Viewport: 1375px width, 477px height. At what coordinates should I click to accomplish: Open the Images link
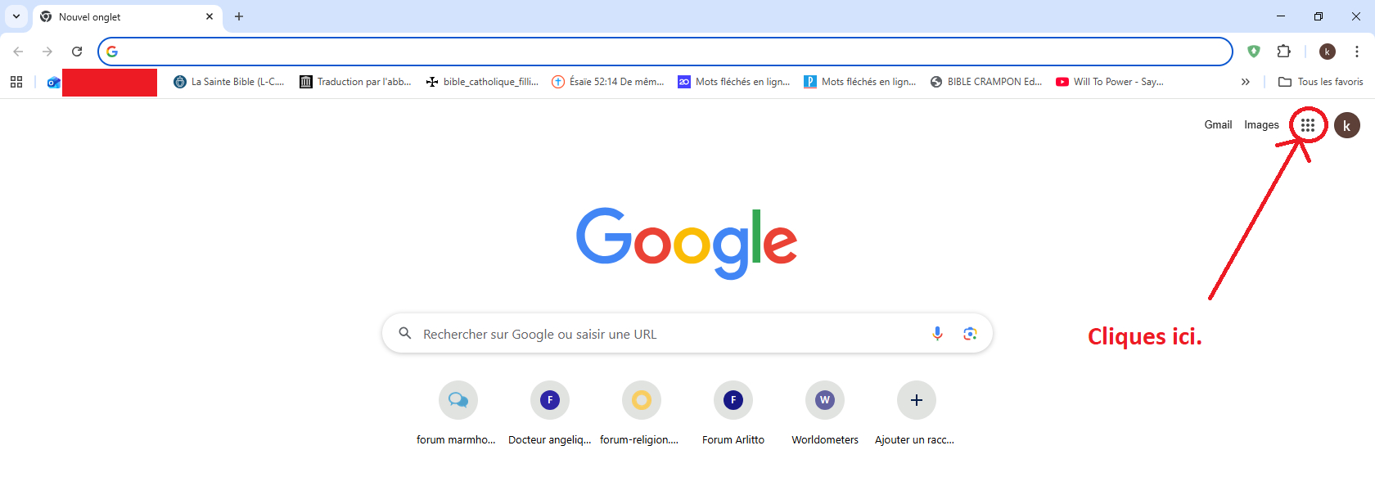1261,125
